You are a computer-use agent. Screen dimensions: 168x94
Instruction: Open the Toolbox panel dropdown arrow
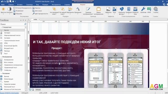(21, 20)
